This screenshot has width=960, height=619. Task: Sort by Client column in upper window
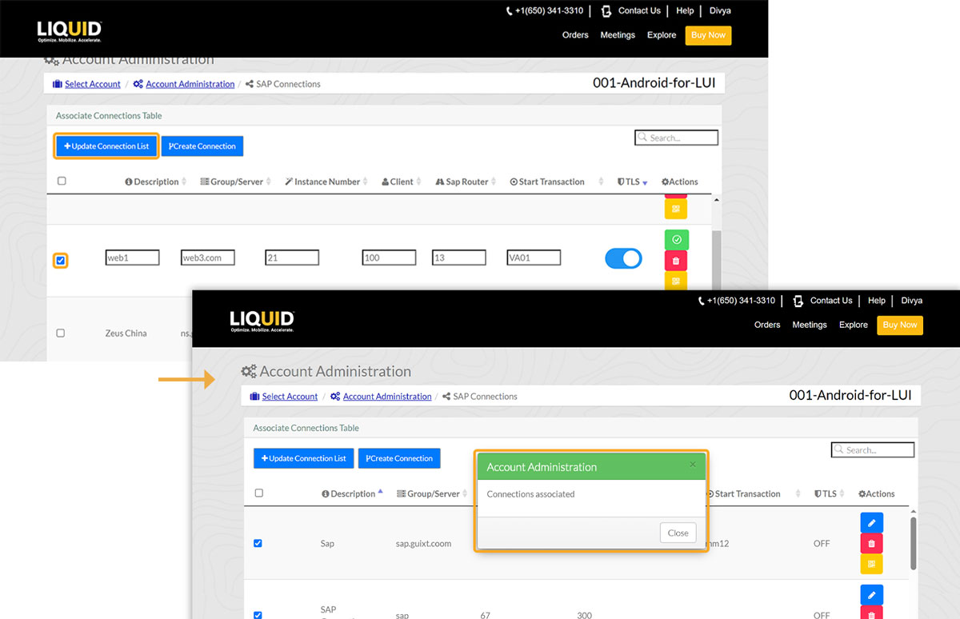coord(402,182)
